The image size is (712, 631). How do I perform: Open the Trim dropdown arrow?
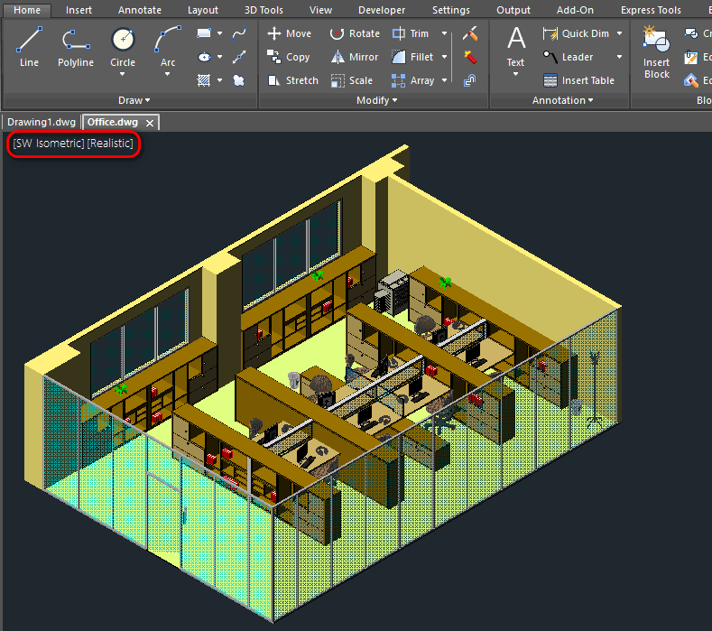[444, 33]
